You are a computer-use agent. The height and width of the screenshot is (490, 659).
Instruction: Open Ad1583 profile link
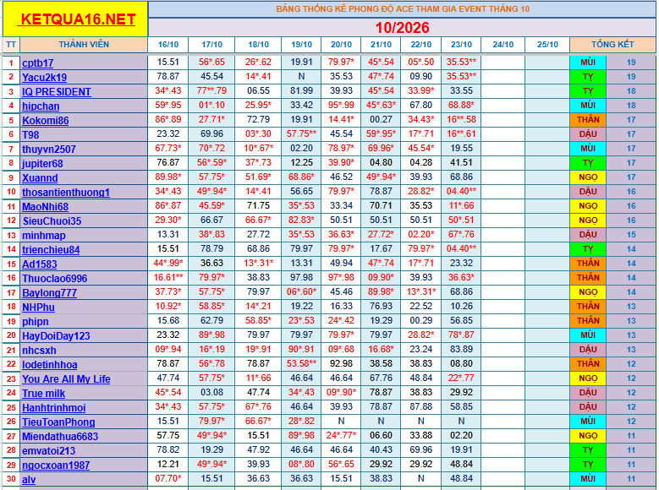click(40, 264)
